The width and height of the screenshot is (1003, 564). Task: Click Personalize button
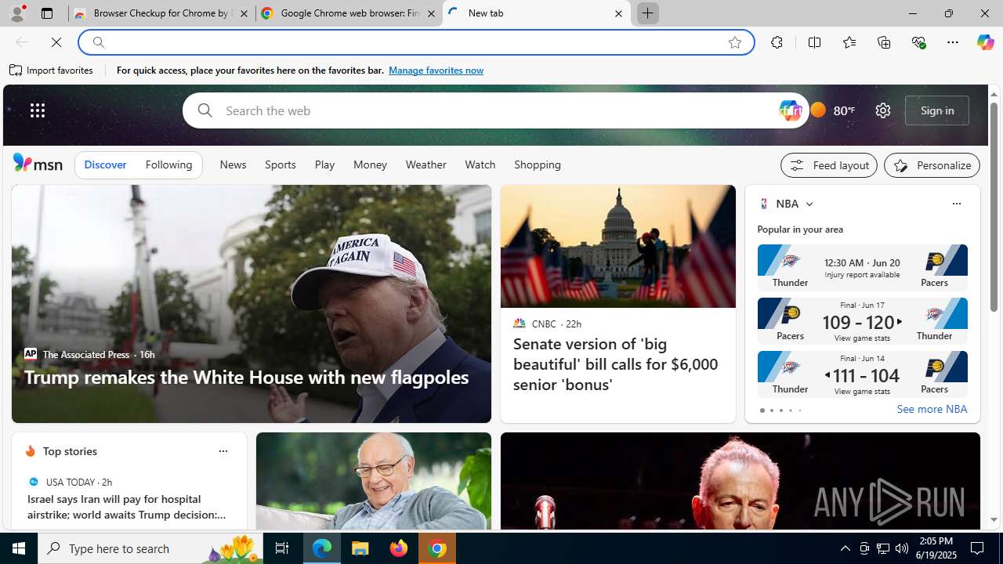point(932,165)
